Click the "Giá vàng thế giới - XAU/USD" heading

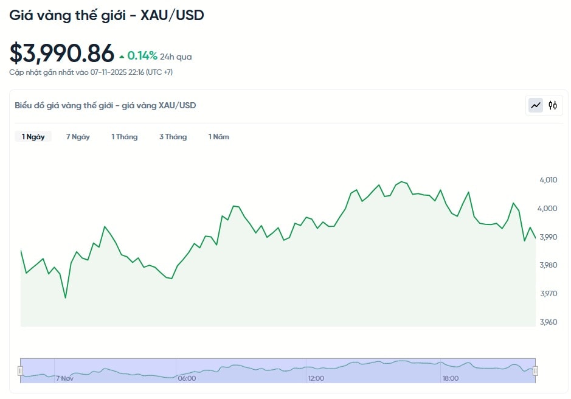(106, 15)
